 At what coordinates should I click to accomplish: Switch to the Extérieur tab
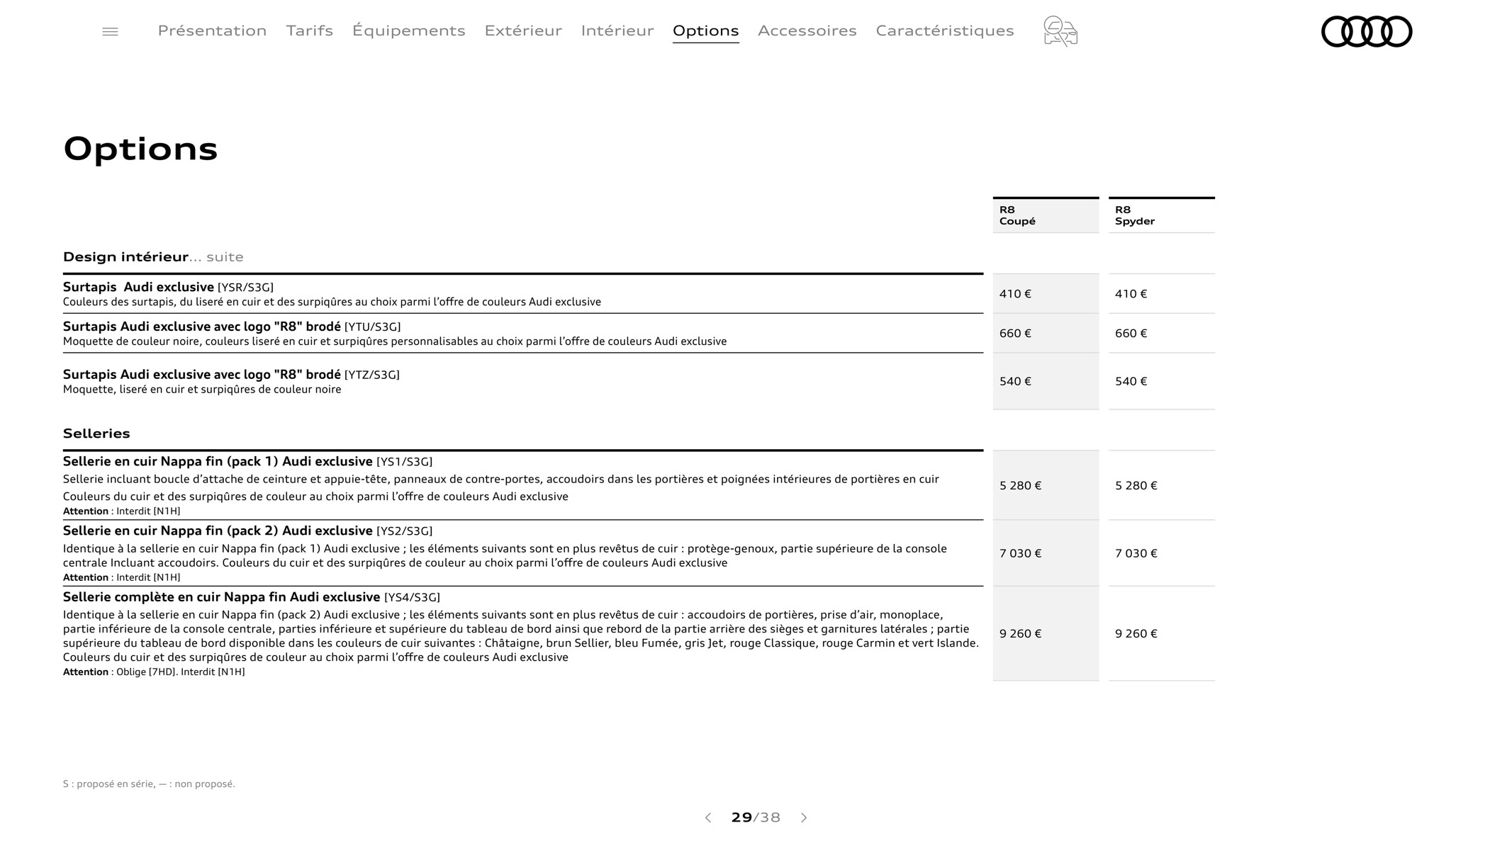click(x=523, y=30)
